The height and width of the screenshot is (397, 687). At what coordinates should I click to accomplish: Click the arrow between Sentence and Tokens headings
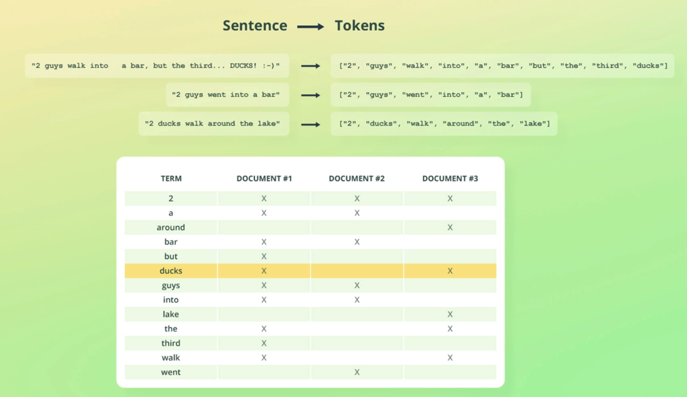(x=311, y=27)
